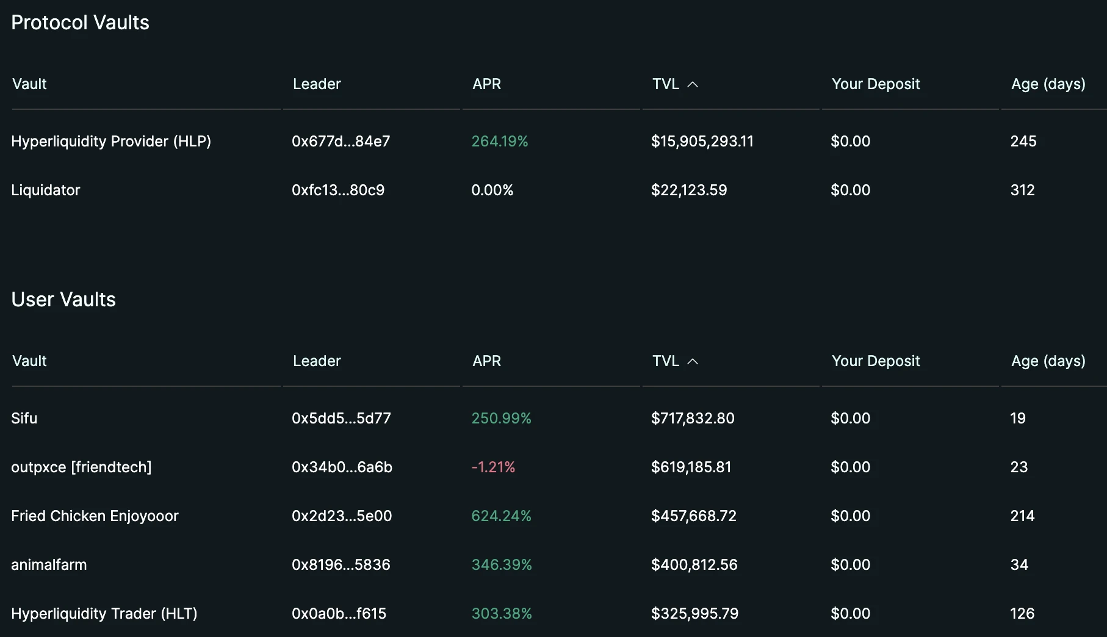Open the animalfarm vault page

49,564
